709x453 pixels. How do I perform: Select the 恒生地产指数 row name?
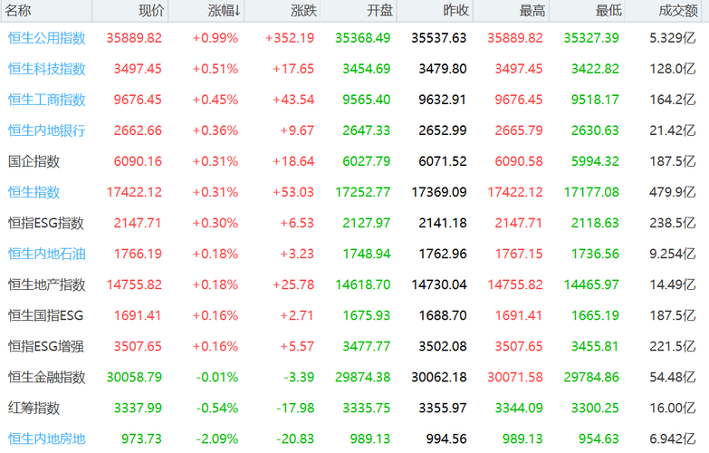click(x=46, y=284)
